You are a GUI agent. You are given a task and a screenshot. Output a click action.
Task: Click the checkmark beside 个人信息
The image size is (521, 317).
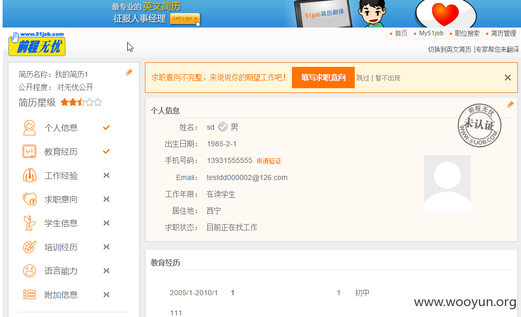(x=106, y=128)
